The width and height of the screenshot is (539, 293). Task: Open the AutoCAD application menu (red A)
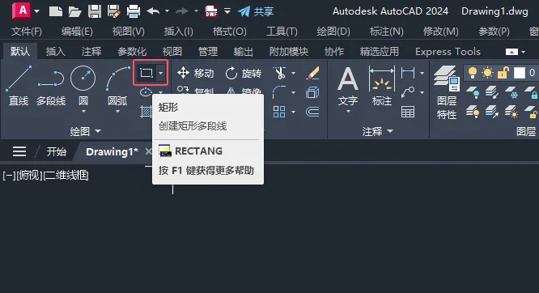click(x=21, y=11)
